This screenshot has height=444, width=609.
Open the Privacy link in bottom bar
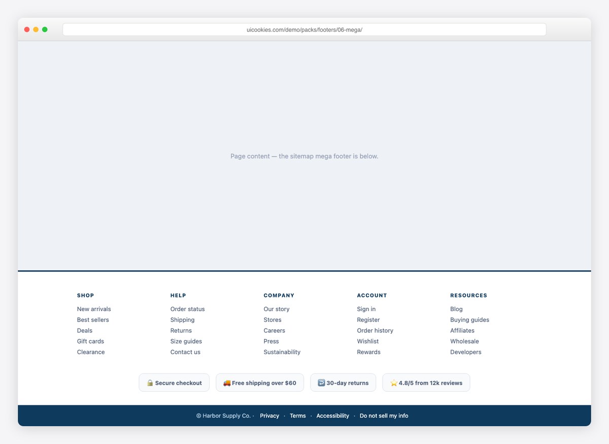[269, 416]
